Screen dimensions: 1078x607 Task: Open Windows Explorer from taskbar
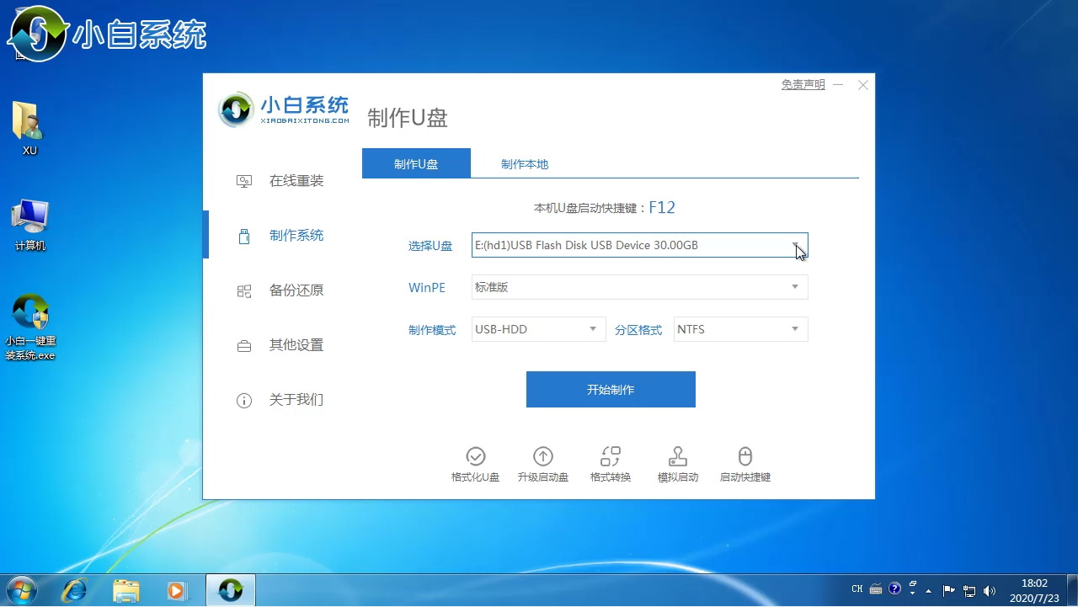[126, 590]
